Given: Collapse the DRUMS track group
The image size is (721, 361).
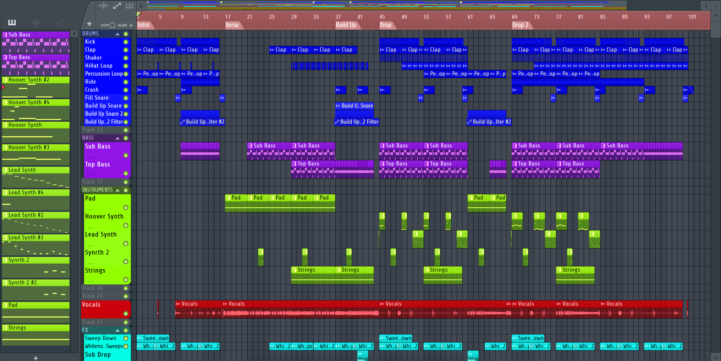Looking at the screenshot, I should (118, 34).
